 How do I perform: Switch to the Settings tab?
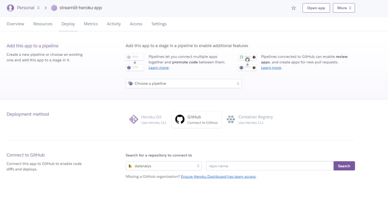(x=159, y=24)
